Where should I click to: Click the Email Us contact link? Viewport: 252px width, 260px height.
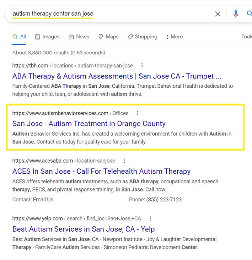click(x=43, y=200)
